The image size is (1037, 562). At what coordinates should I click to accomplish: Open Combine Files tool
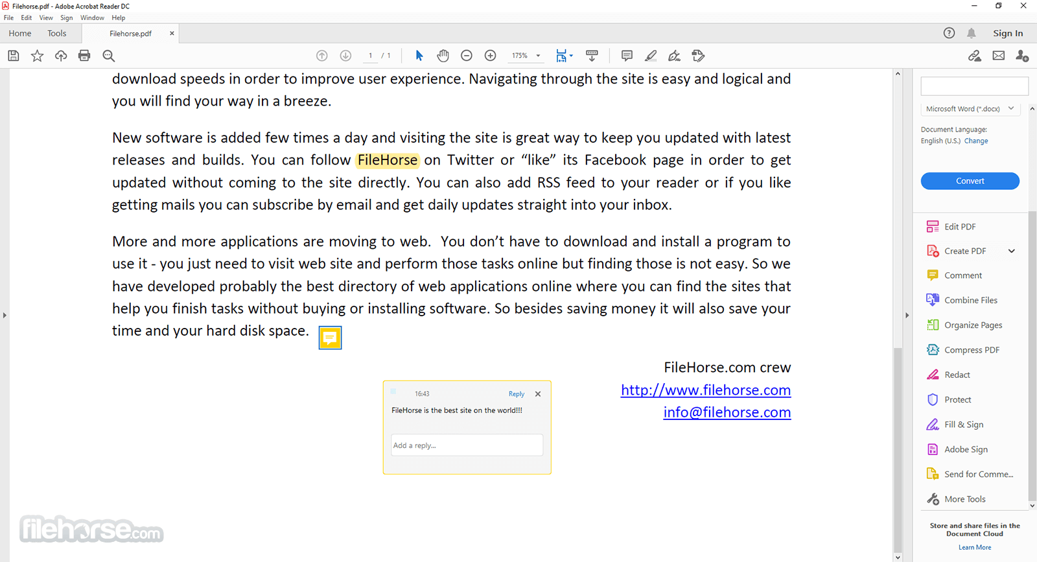click(962, 300)
